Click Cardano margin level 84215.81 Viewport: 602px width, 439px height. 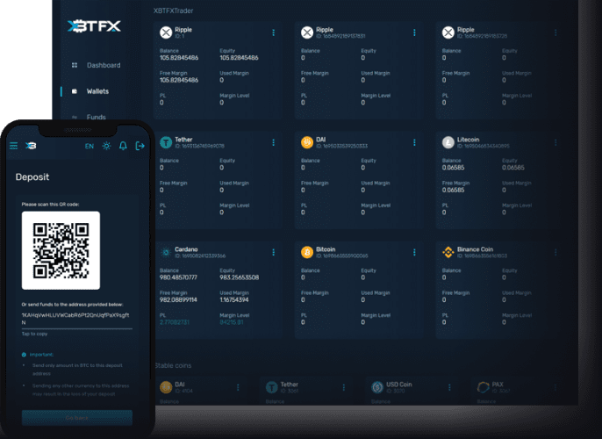coord(232,322)
